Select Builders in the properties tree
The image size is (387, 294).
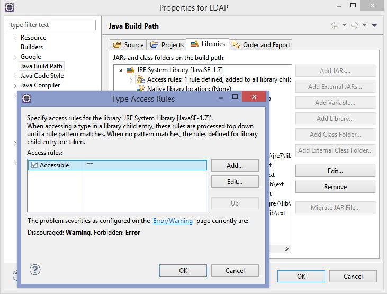[x=32, y=47]
